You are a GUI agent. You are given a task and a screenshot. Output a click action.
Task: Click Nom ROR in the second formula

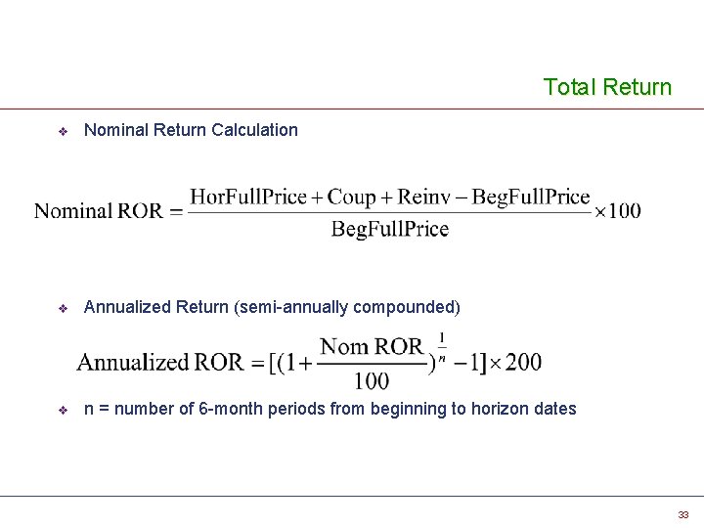(372, 346)
